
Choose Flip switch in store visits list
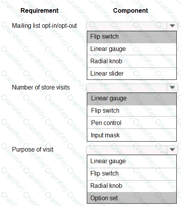click(132, 111)
